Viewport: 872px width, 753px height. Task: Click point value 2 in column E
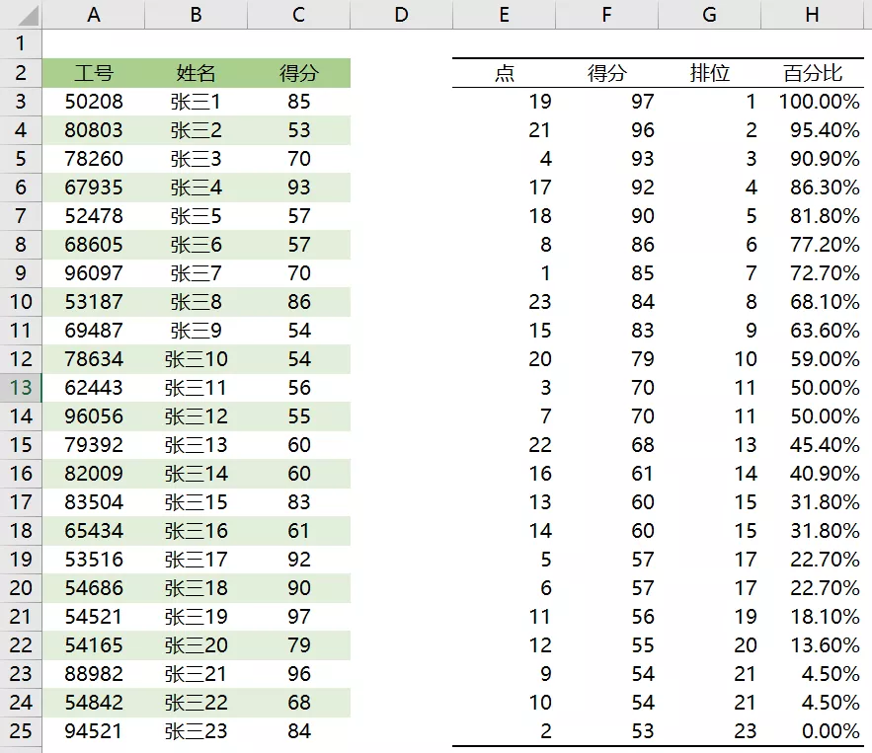504,730
